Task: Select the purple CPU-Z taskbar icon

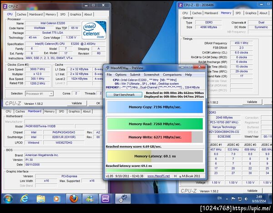Action: coord(106,198)
